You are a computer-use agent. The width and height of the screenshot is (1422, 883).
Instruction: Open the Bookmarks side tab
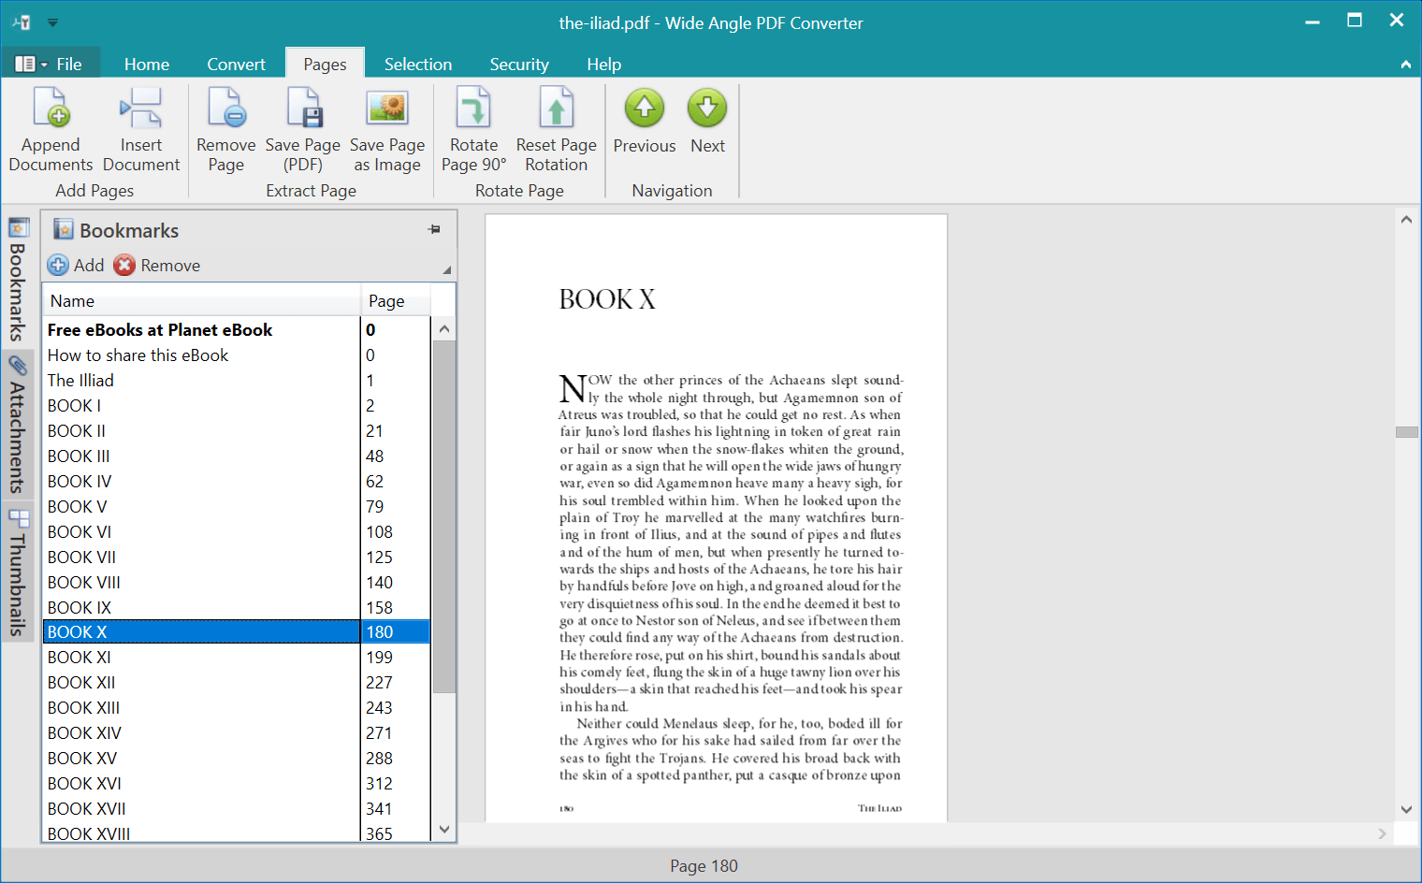coord(17,279)
